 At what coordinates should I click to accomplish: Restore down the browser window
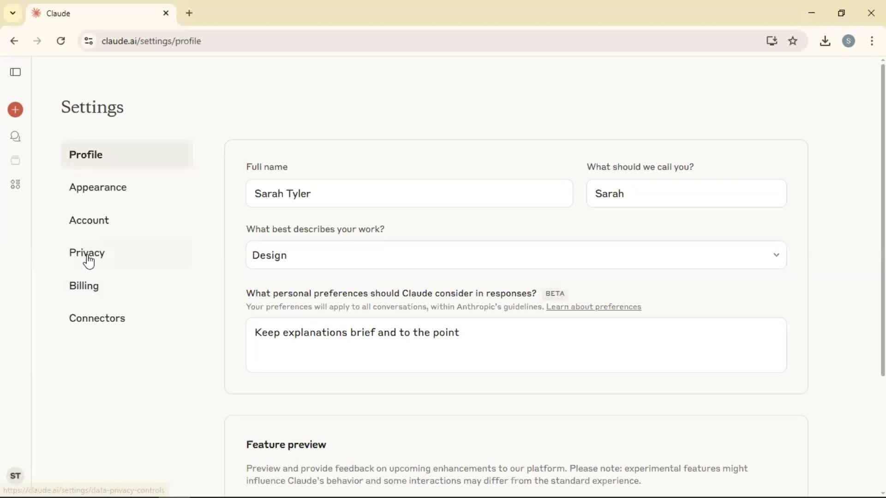tap(841, 13)
